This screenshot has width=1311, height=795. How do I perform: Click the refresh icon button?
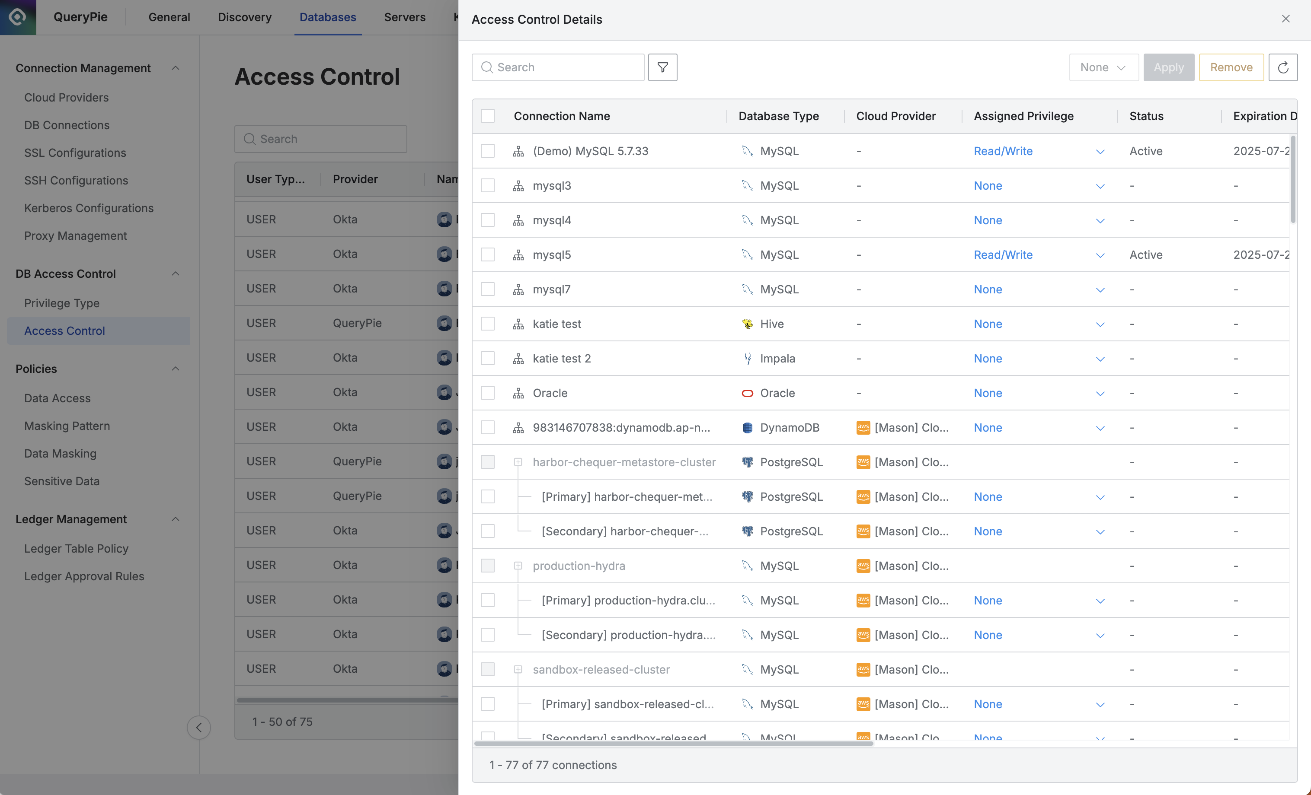coord(1283,67)
